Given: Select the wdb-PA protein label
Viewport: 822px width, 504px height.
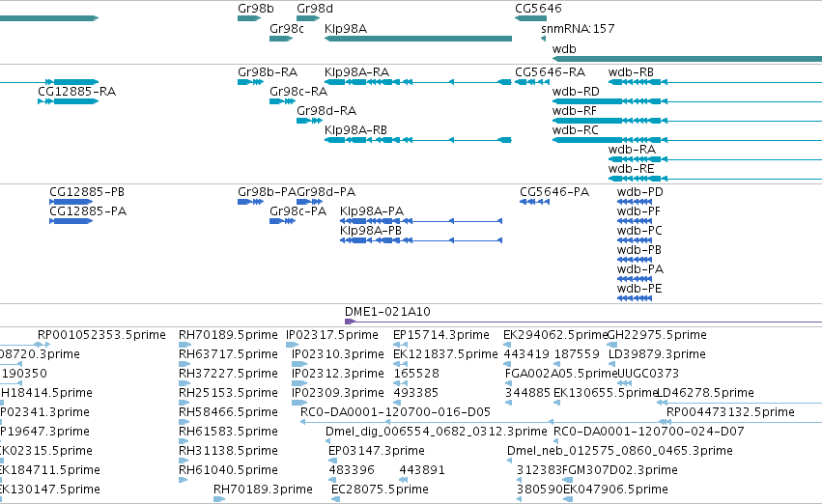Looking at the screenshot, I should 640,269.
